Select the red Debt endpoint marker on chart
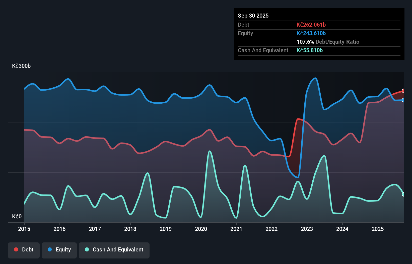 403,91
